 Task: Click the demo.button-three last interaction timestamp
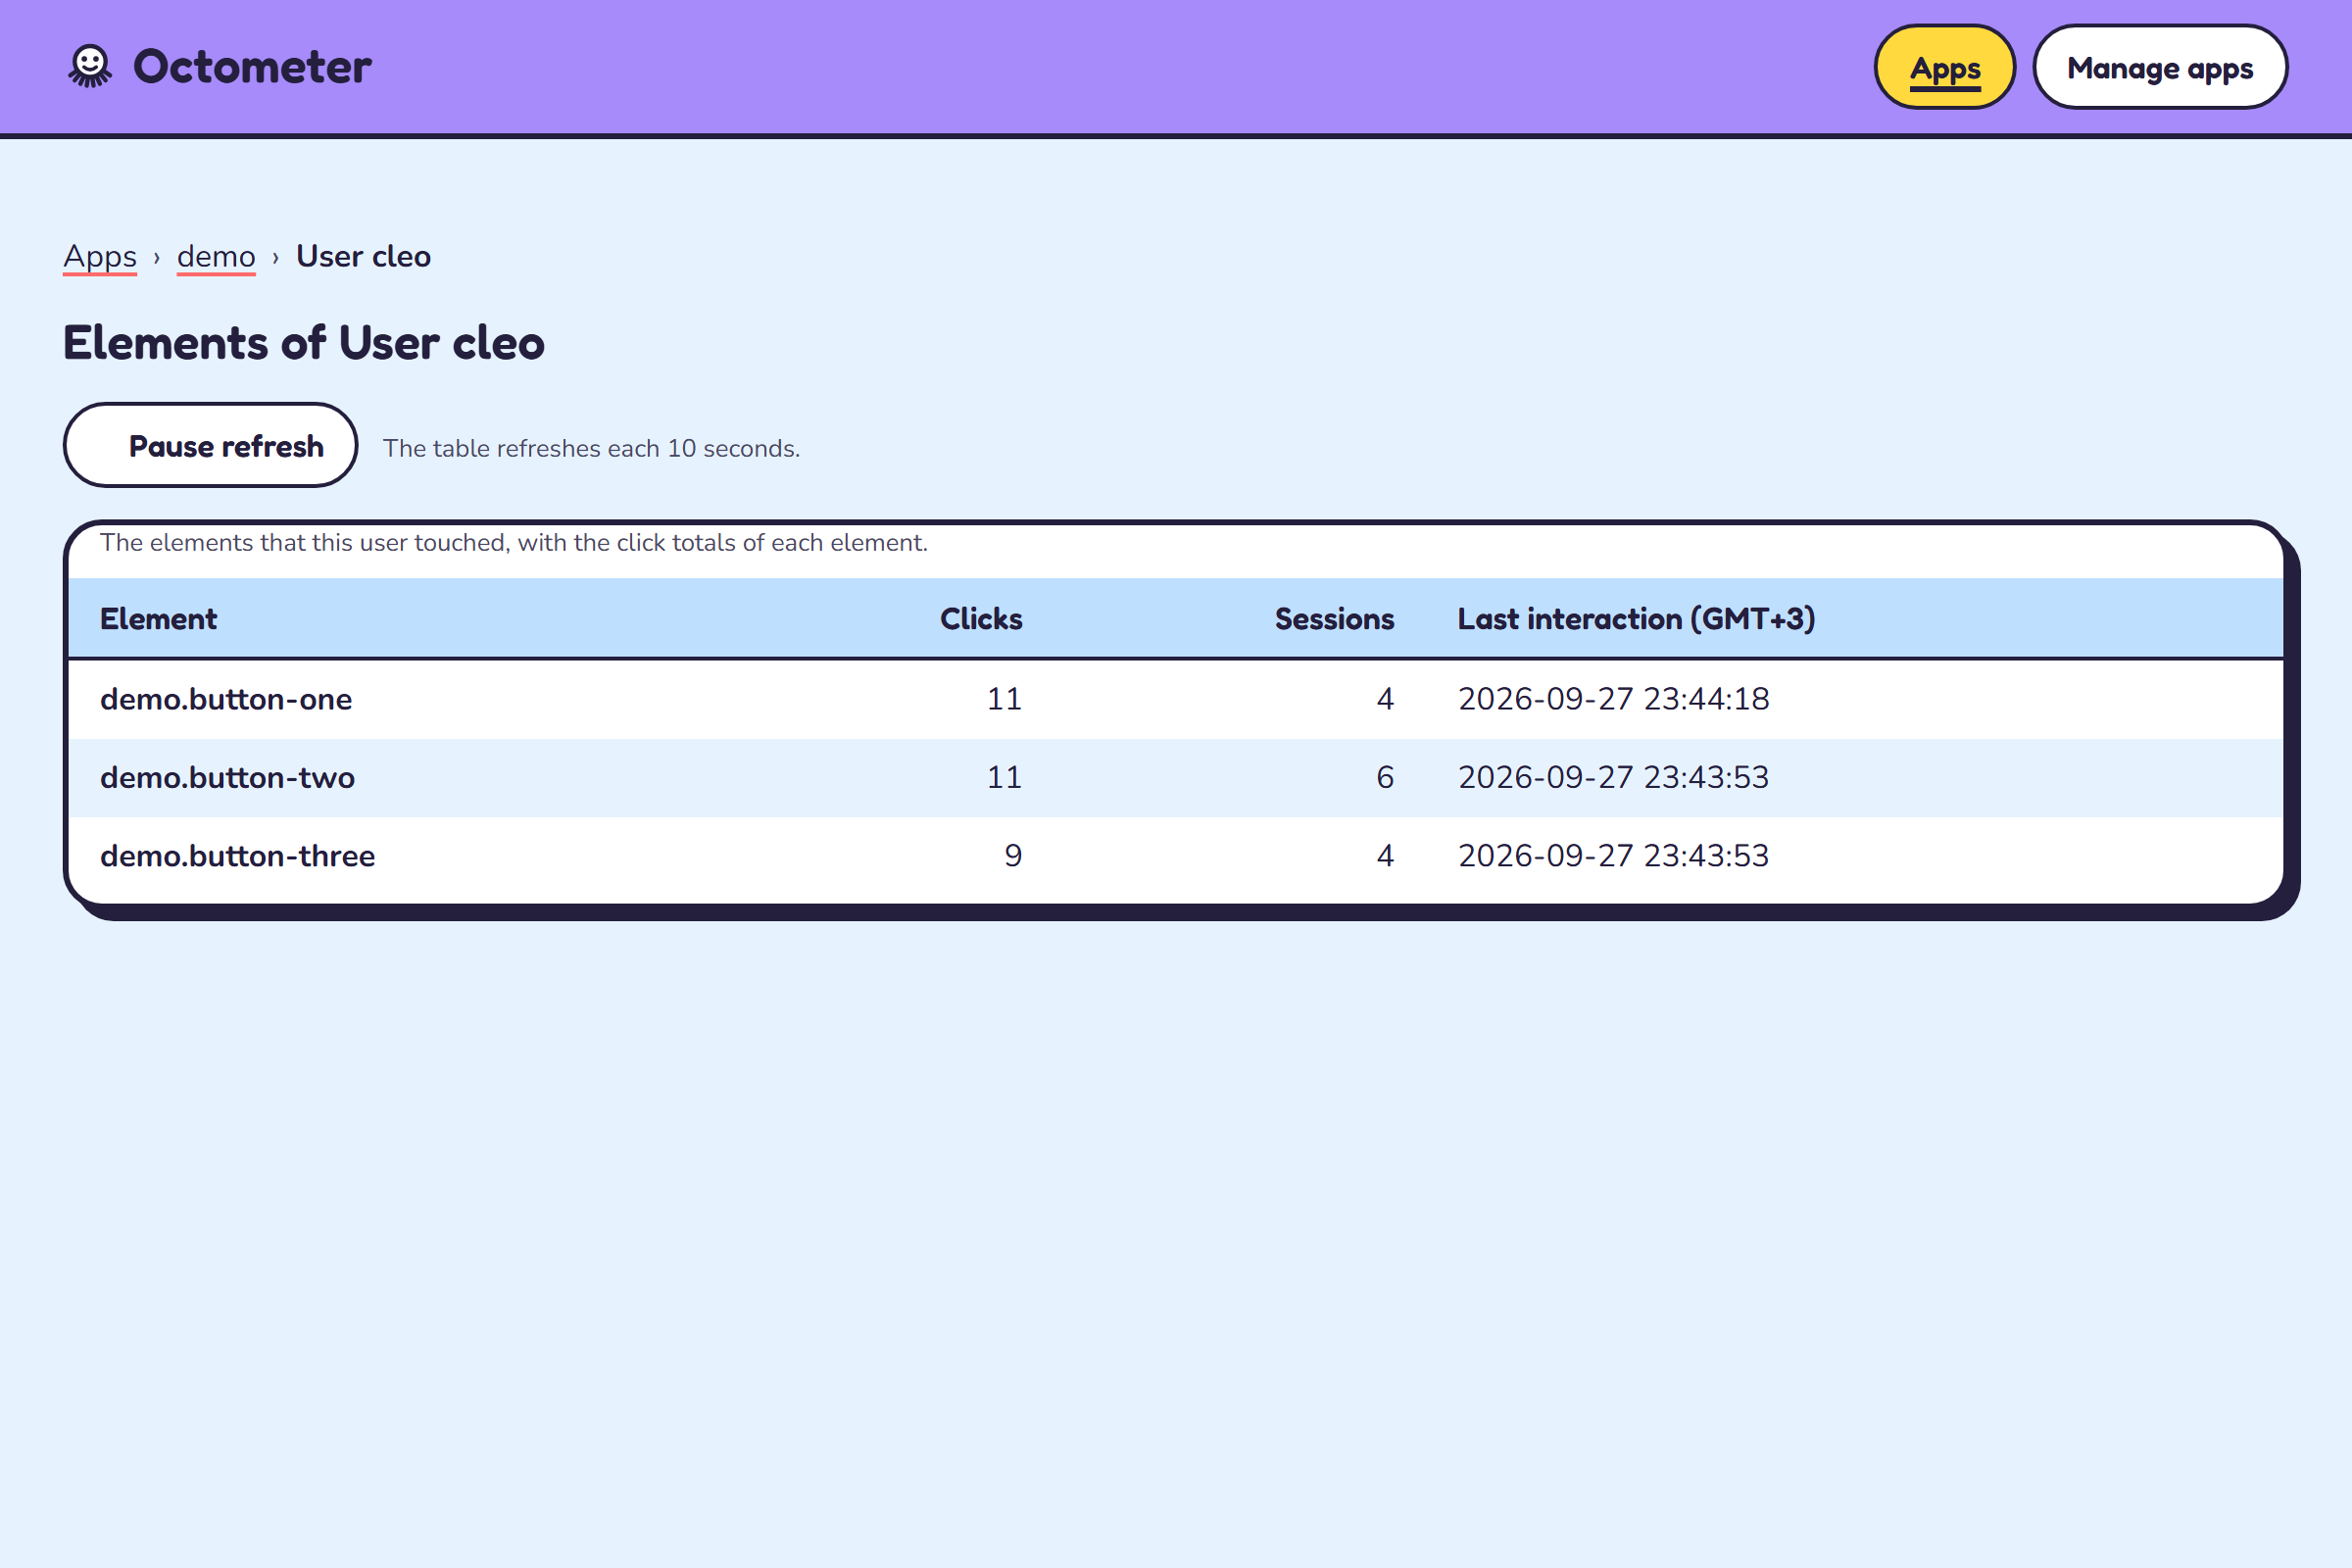tap(1613, 856)
